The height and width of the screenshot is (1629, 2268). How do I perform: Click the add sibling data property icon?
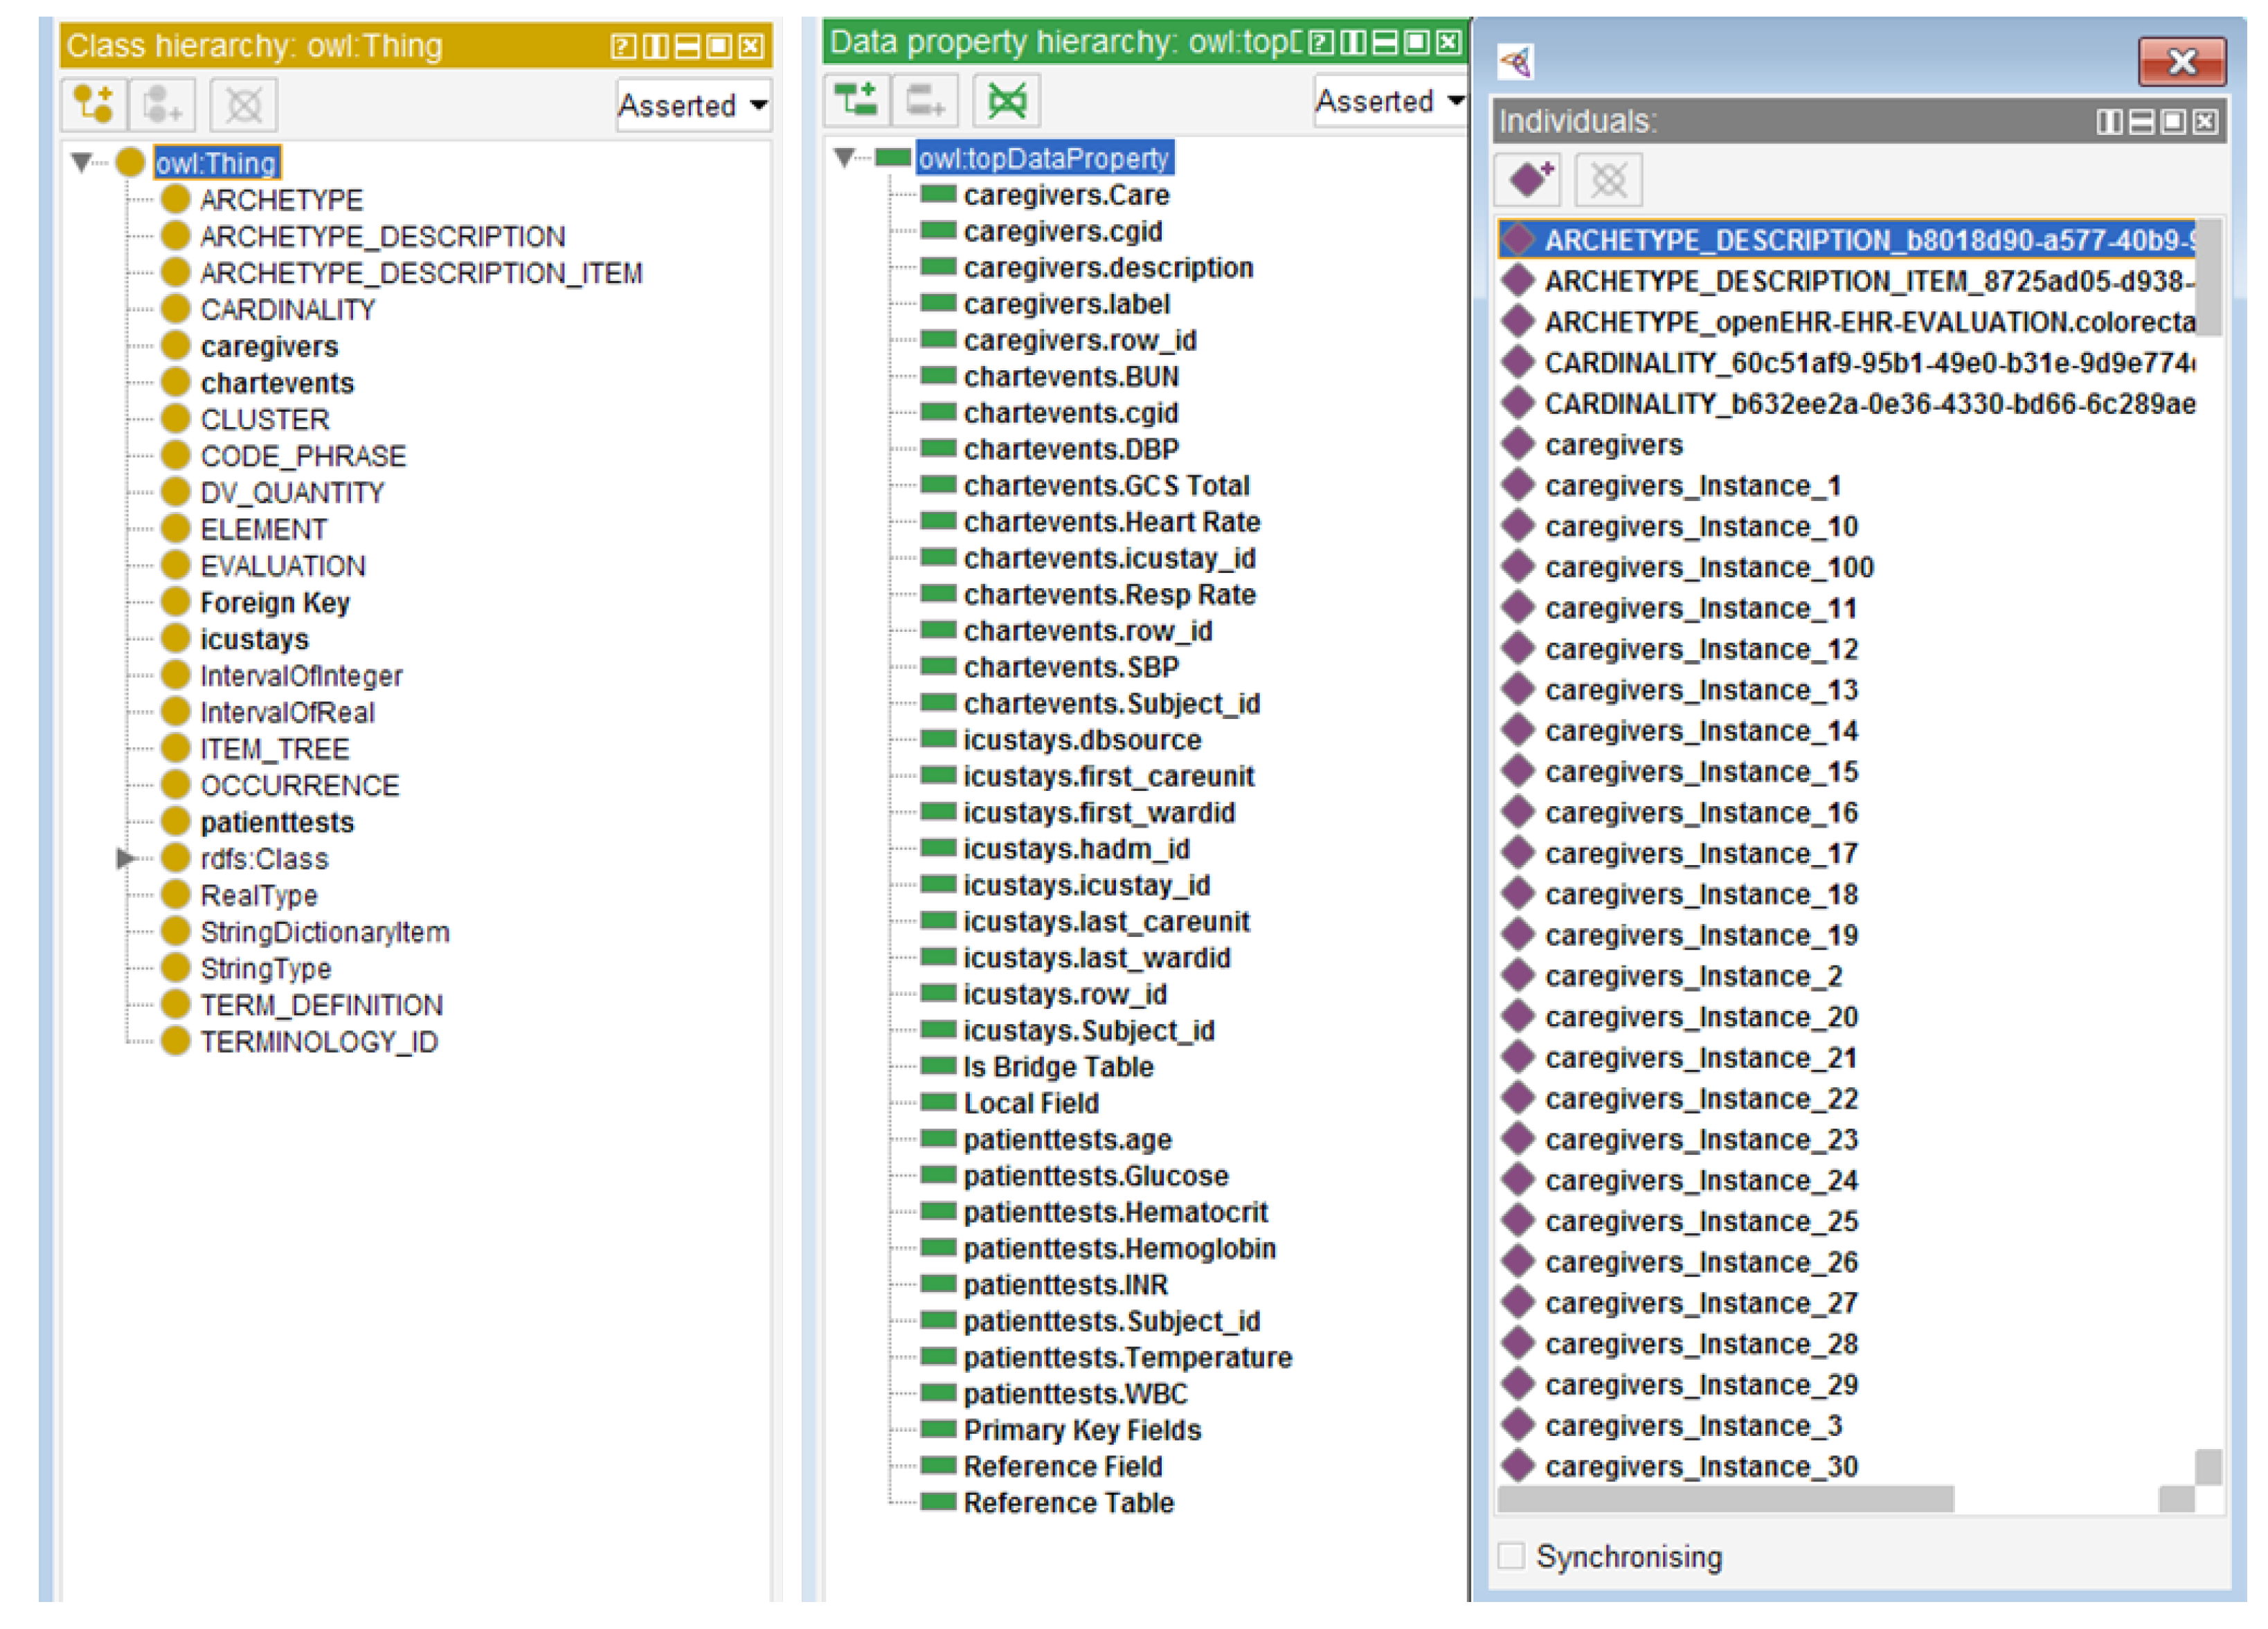coord(925,100)
